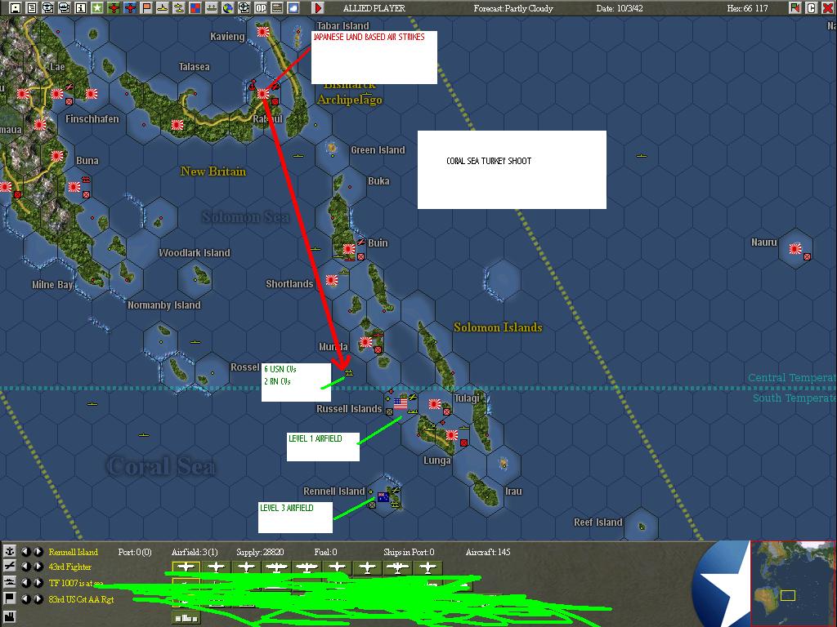Click the 'Milne Bay' map label
Viewport: 837px width, 627px height.
click(x=52, y=284)
